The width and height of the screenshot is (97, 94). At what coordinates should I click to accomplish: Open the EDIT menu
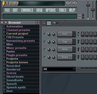click(15, 10)
